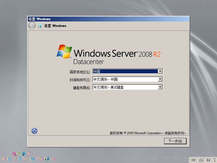The width and height of the screenshot is (217, 163).
Task: Click the Microsoft copyright notice text
Action: point(148,133)
